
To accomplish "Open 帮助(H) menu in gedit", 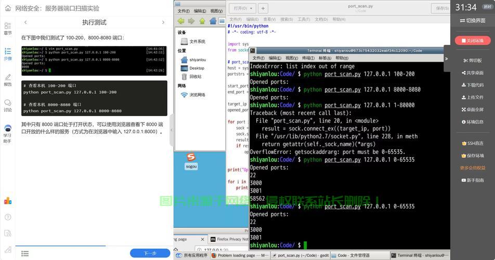I will tap(338, 19).
